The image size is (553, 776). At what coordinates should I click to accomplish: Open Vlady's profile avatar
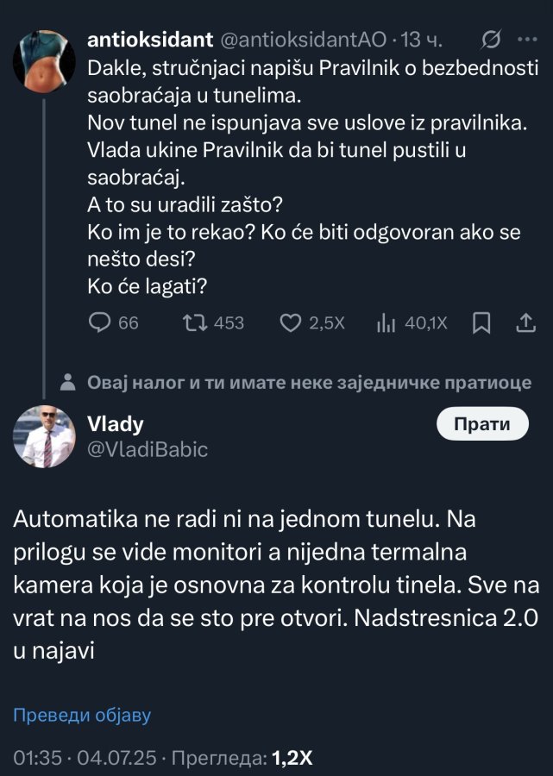(x=44, y=436)
